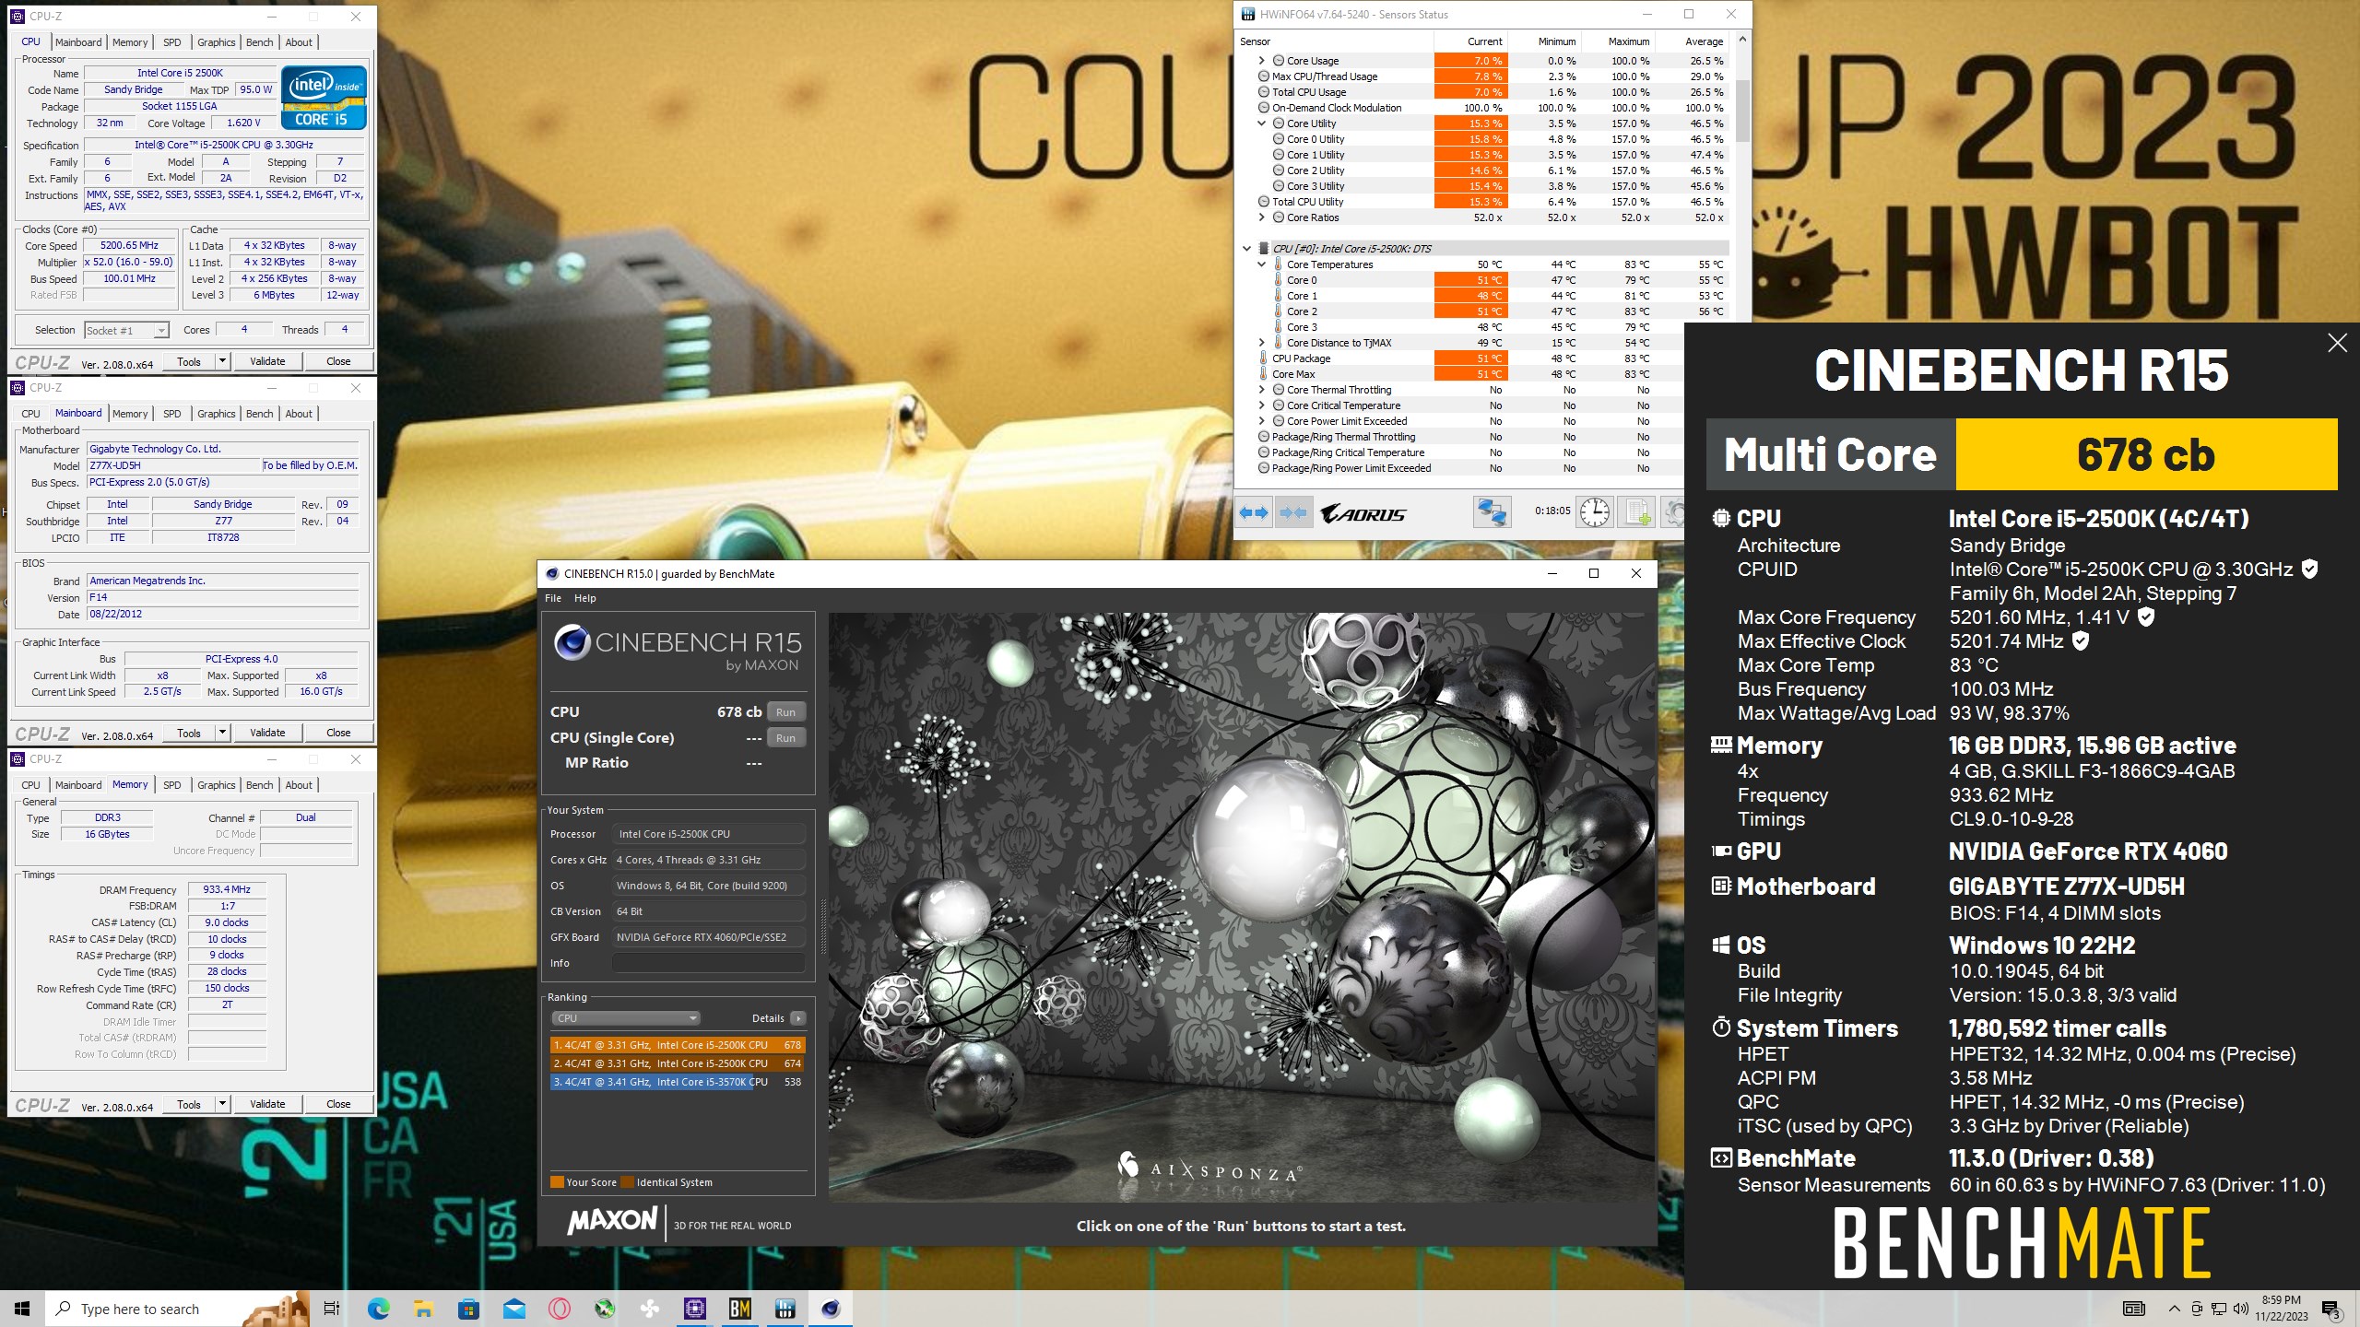Screen dimensions: 2360x1327
Task: Select Graphics tab in CPU-Z Memory window
Action: pos(217,785)
